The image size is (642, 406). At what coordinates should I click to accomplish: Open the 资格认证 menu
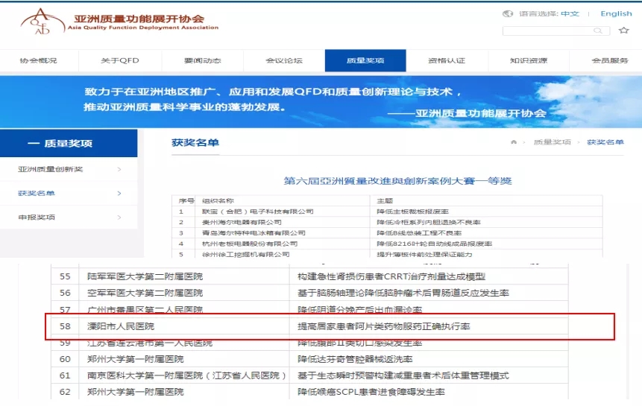tap(447, 60)
